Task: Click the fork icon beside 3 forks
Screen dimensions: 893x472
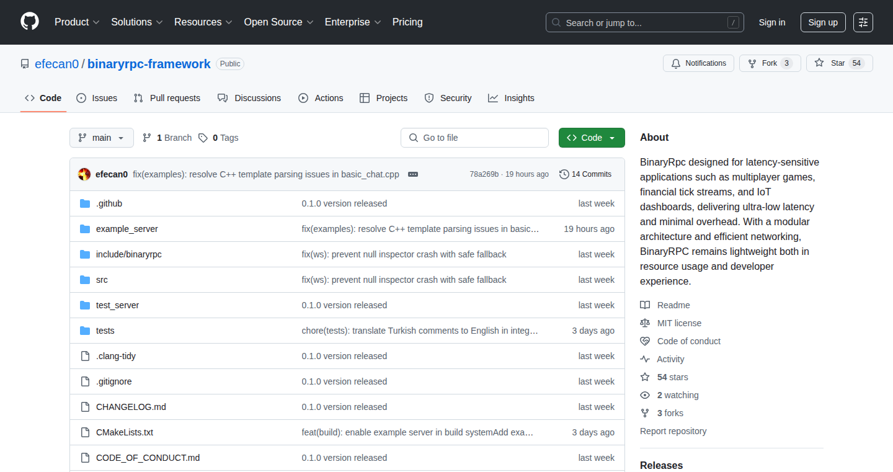Action: coord(645,413)
